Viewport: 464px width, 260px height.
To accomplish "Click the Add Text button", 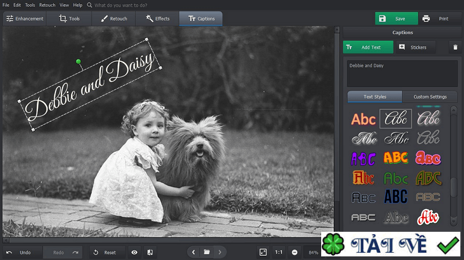I will 368,47.
